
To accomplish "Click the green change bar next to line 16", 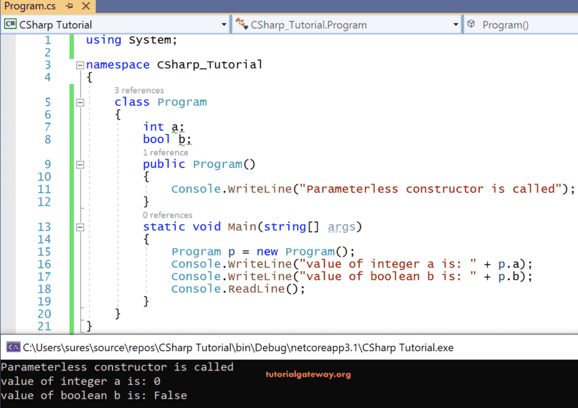I will 72,264.
